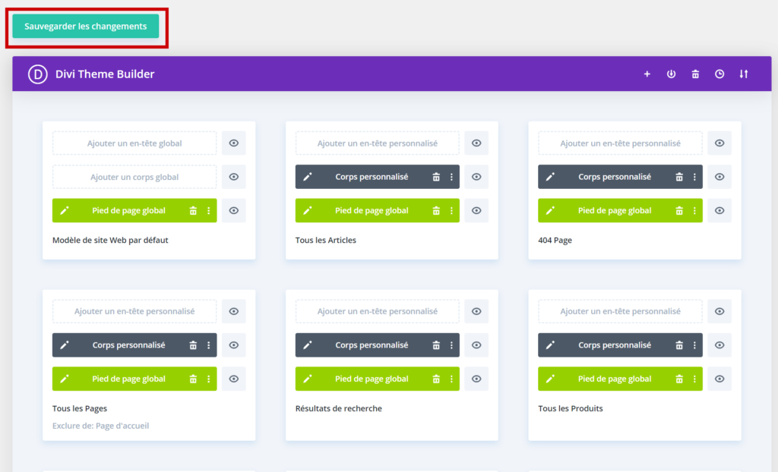
Task: Click the Tous les Articles template name
Action: tap(326, 240)
